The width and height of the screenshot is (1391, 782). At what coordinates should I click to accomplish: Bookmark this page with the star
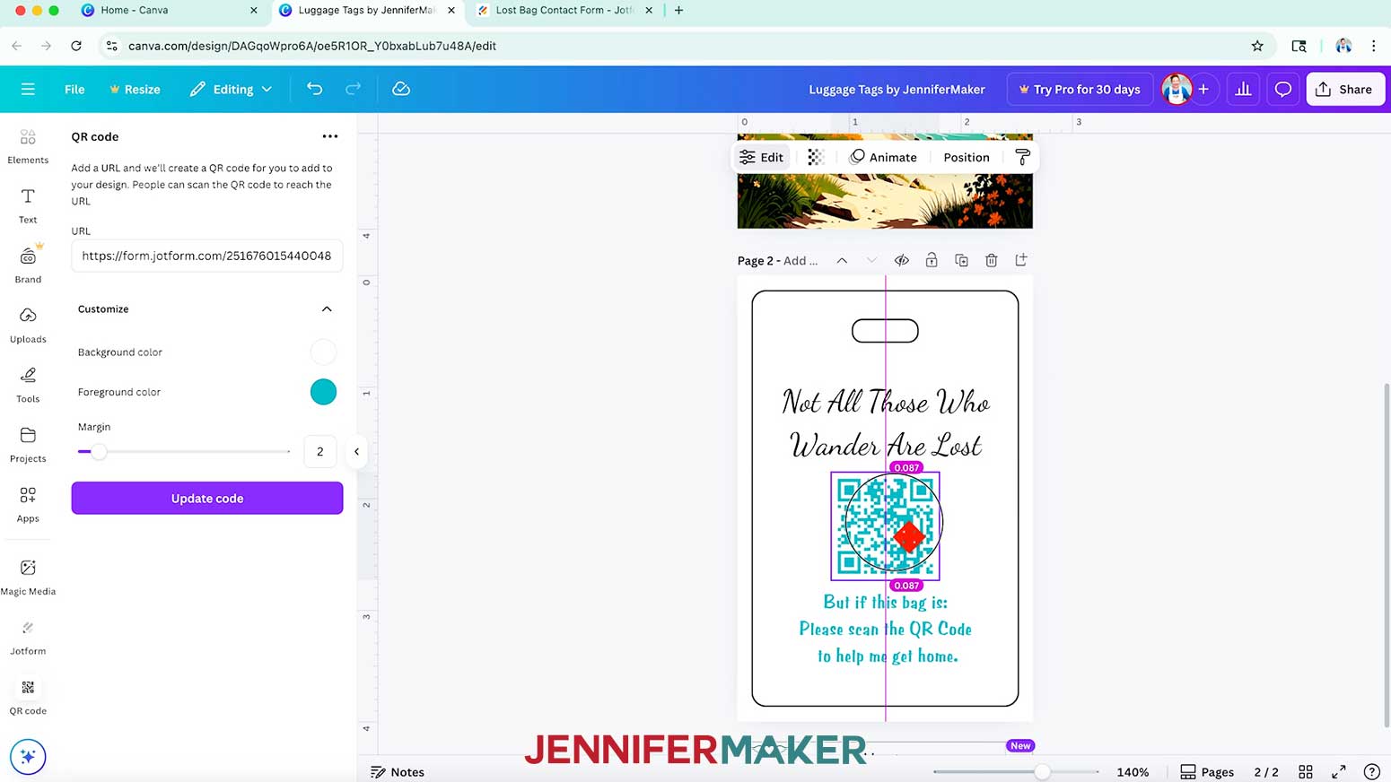(1257, 46)
